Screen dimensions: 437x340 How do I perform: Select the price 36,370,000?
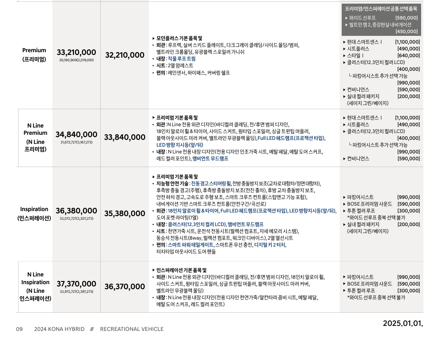[125, 287]
